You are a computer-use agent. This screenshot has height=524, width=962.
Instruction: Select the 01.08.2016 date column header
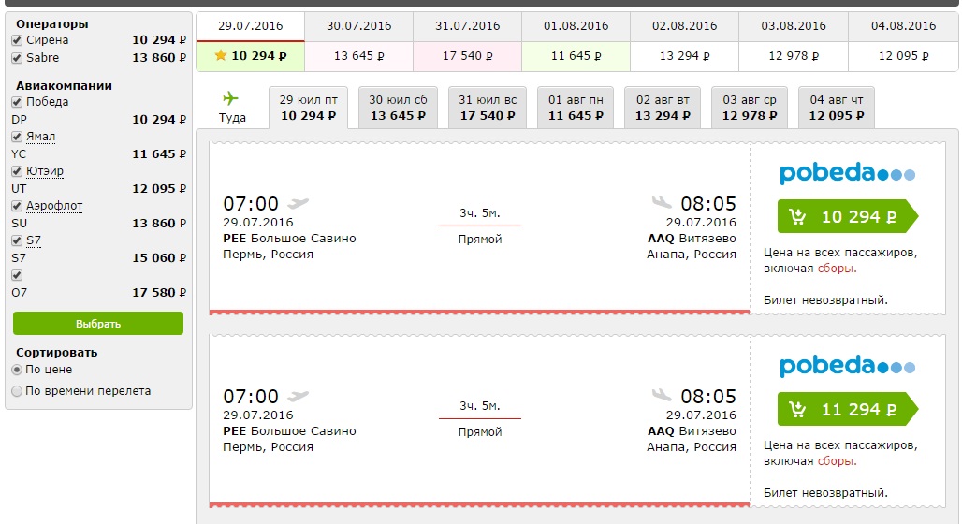click(x=576, y=26)
